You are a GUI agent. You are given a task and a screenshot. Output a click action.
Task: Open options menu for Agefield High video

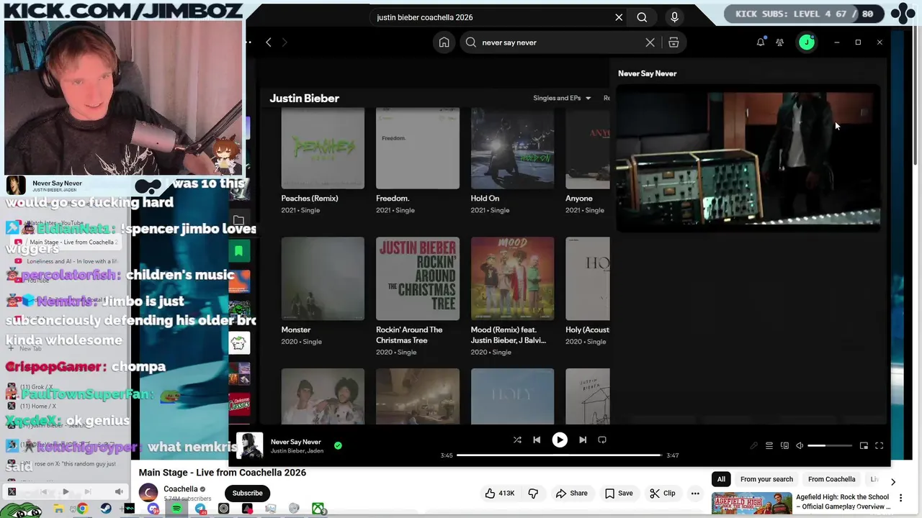pyautogui.click(x=900, y=498)
